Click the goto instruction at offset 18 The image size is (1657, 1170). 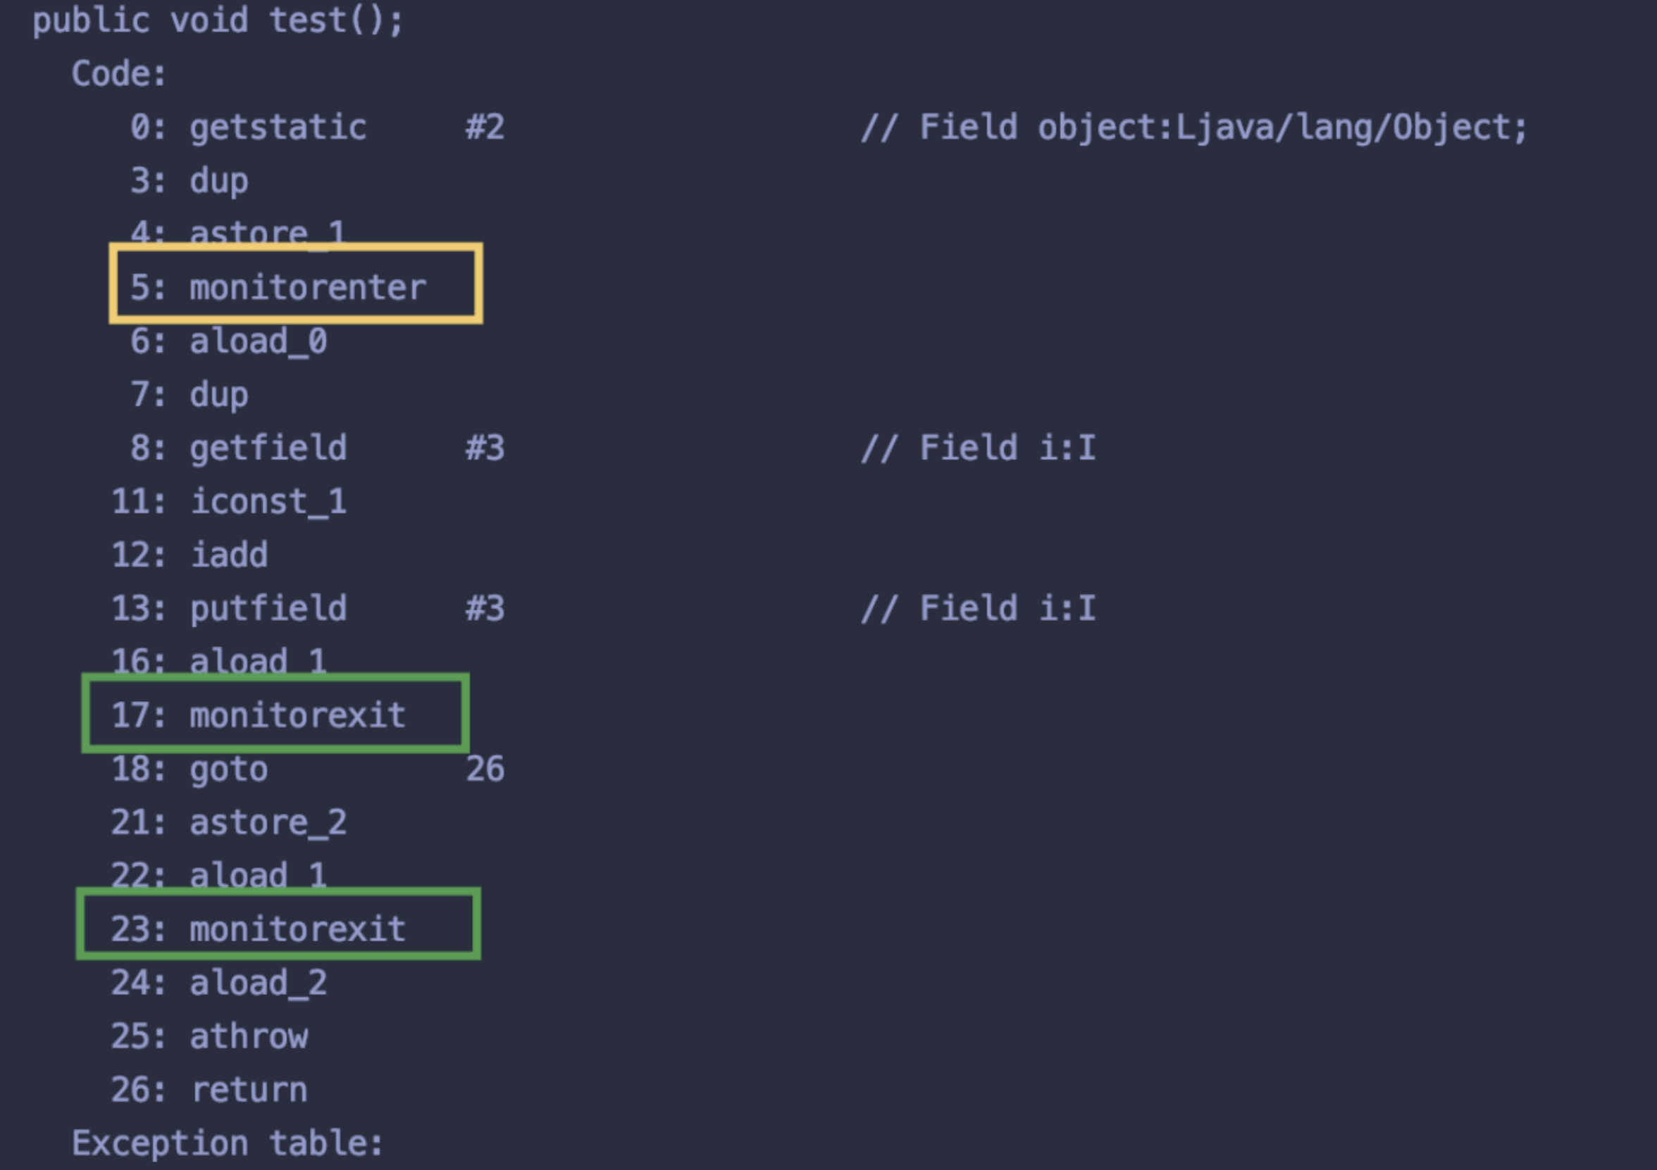(229, 769)
